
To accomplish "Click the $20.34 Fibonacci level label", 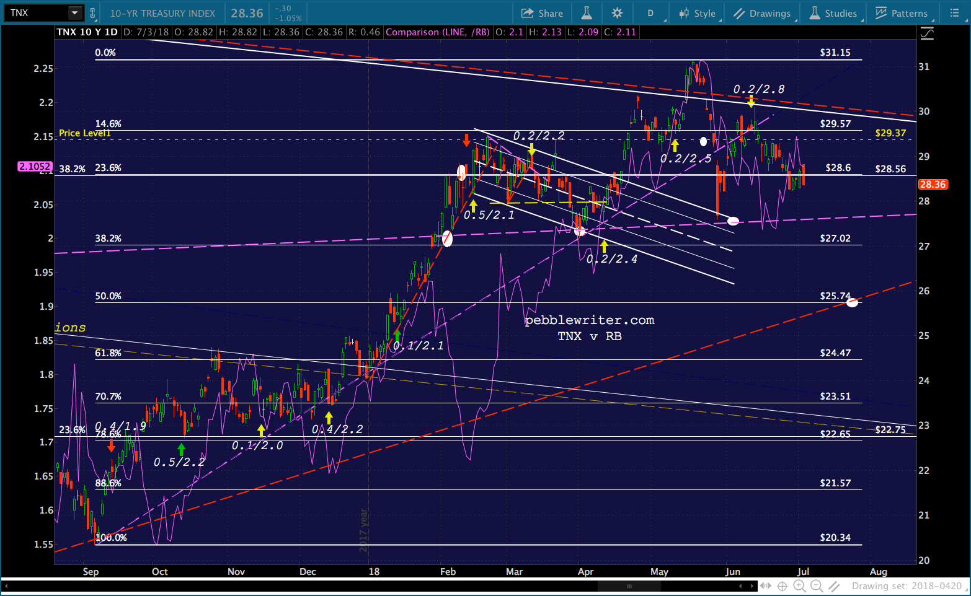I will pyautogui.click(x=835, y=538).
